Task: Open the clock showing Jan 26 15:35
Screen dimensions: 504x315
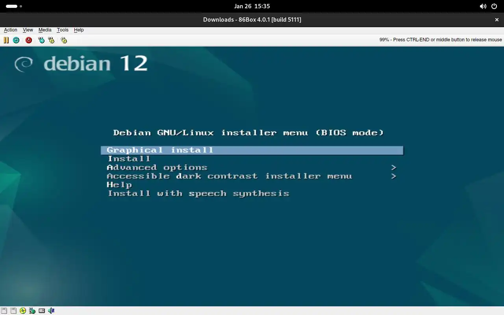Action: (x=252, y=6)
